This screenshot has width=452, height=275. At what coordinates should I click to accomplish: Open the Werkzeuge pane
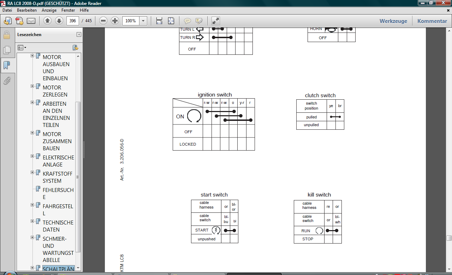(x=393, y=21)
